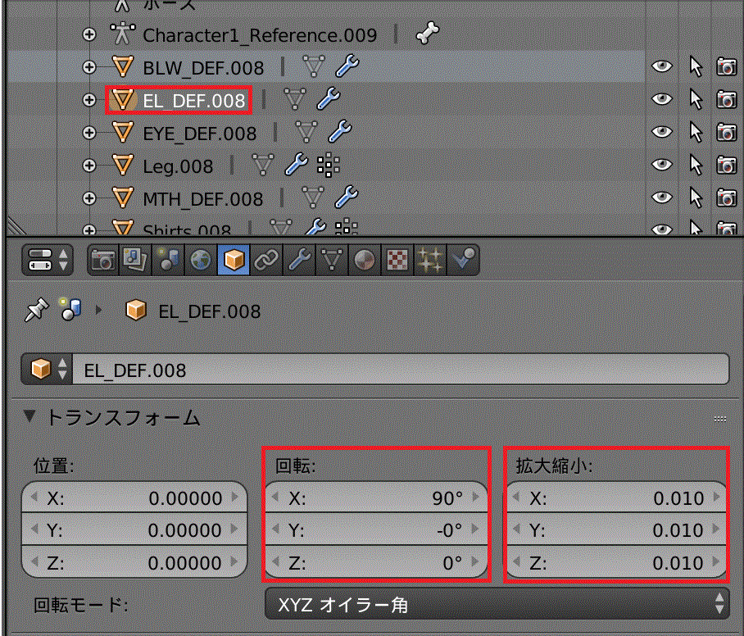
Task: Click the pin icon beside EL_DEF.008 breadcrumb
Action: point(34,311)
